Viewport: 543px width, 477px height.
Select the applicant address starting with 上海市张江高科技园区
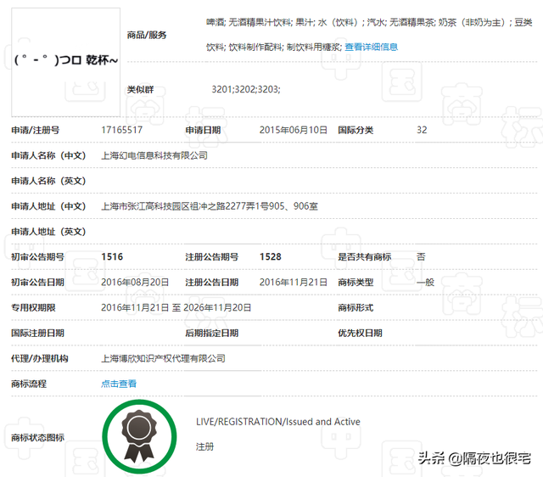tap(210, 206)
